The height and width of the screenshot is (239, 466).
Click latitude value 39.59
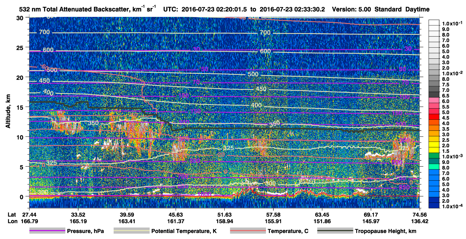pos(127,214)
